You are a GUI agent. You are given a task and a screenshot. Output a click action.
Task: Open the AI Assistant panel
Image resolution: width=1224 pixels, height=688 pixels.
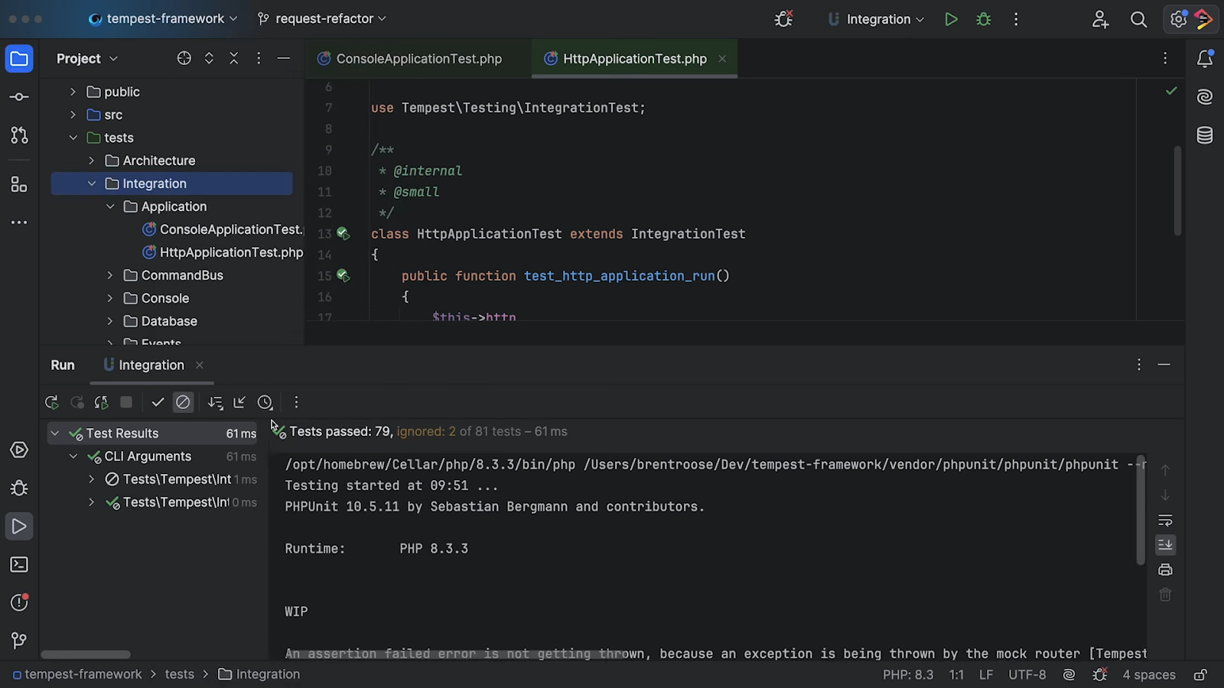point(1205,97)
